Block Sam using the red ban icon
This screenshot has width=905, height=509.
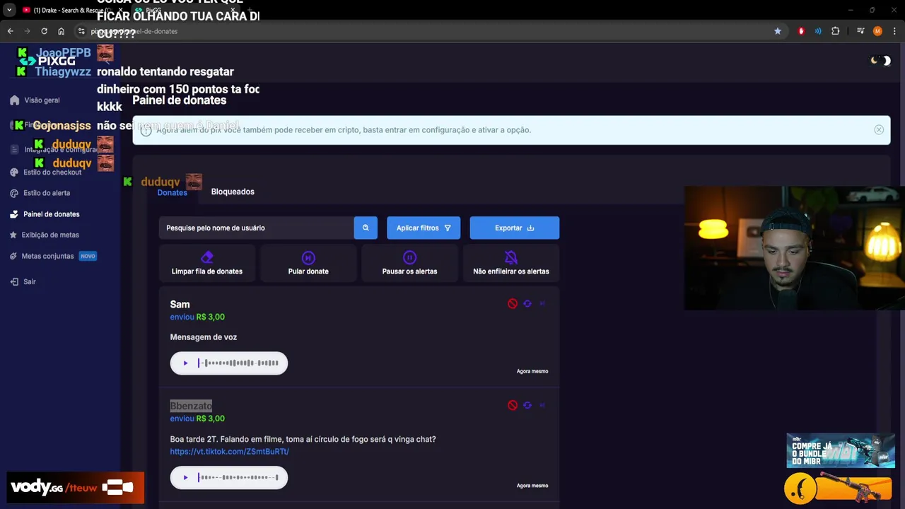point(513,304)
